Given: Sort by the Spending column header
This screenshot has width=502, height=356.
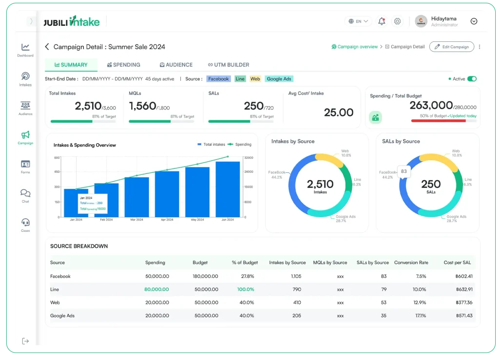Looking at the screenshot, I should (x=155, y=262).
